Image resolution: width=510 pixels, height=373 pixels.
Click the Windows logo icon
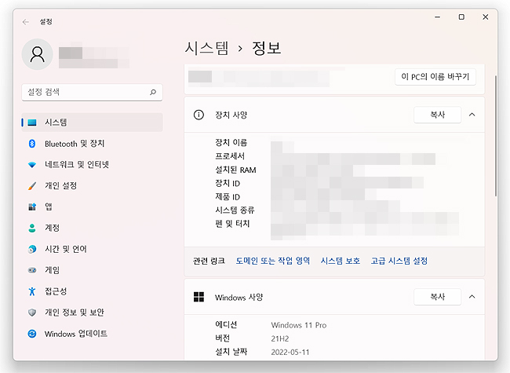click(199, 297)
